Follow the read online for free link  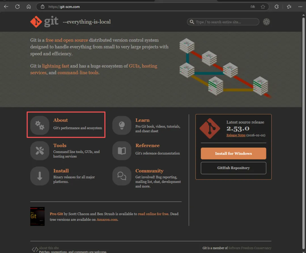click(153, 214)
